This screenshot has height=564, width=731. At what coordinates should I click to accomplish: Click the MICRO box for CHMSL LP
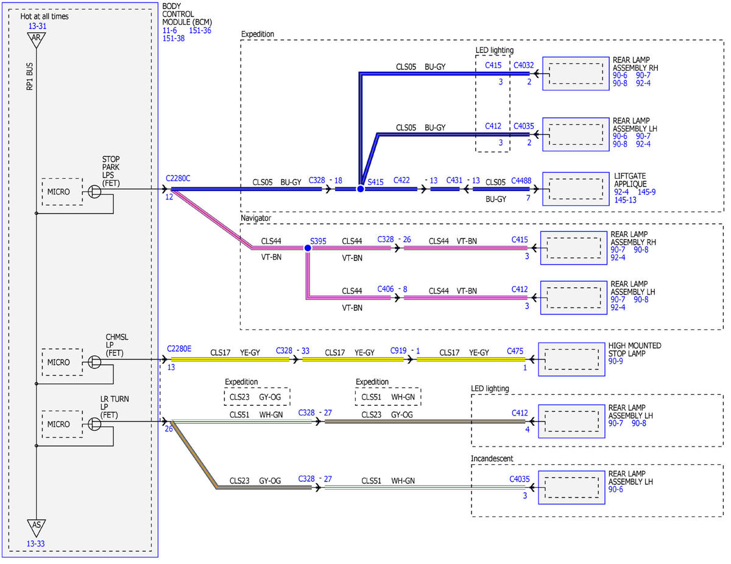coord(62,362)
